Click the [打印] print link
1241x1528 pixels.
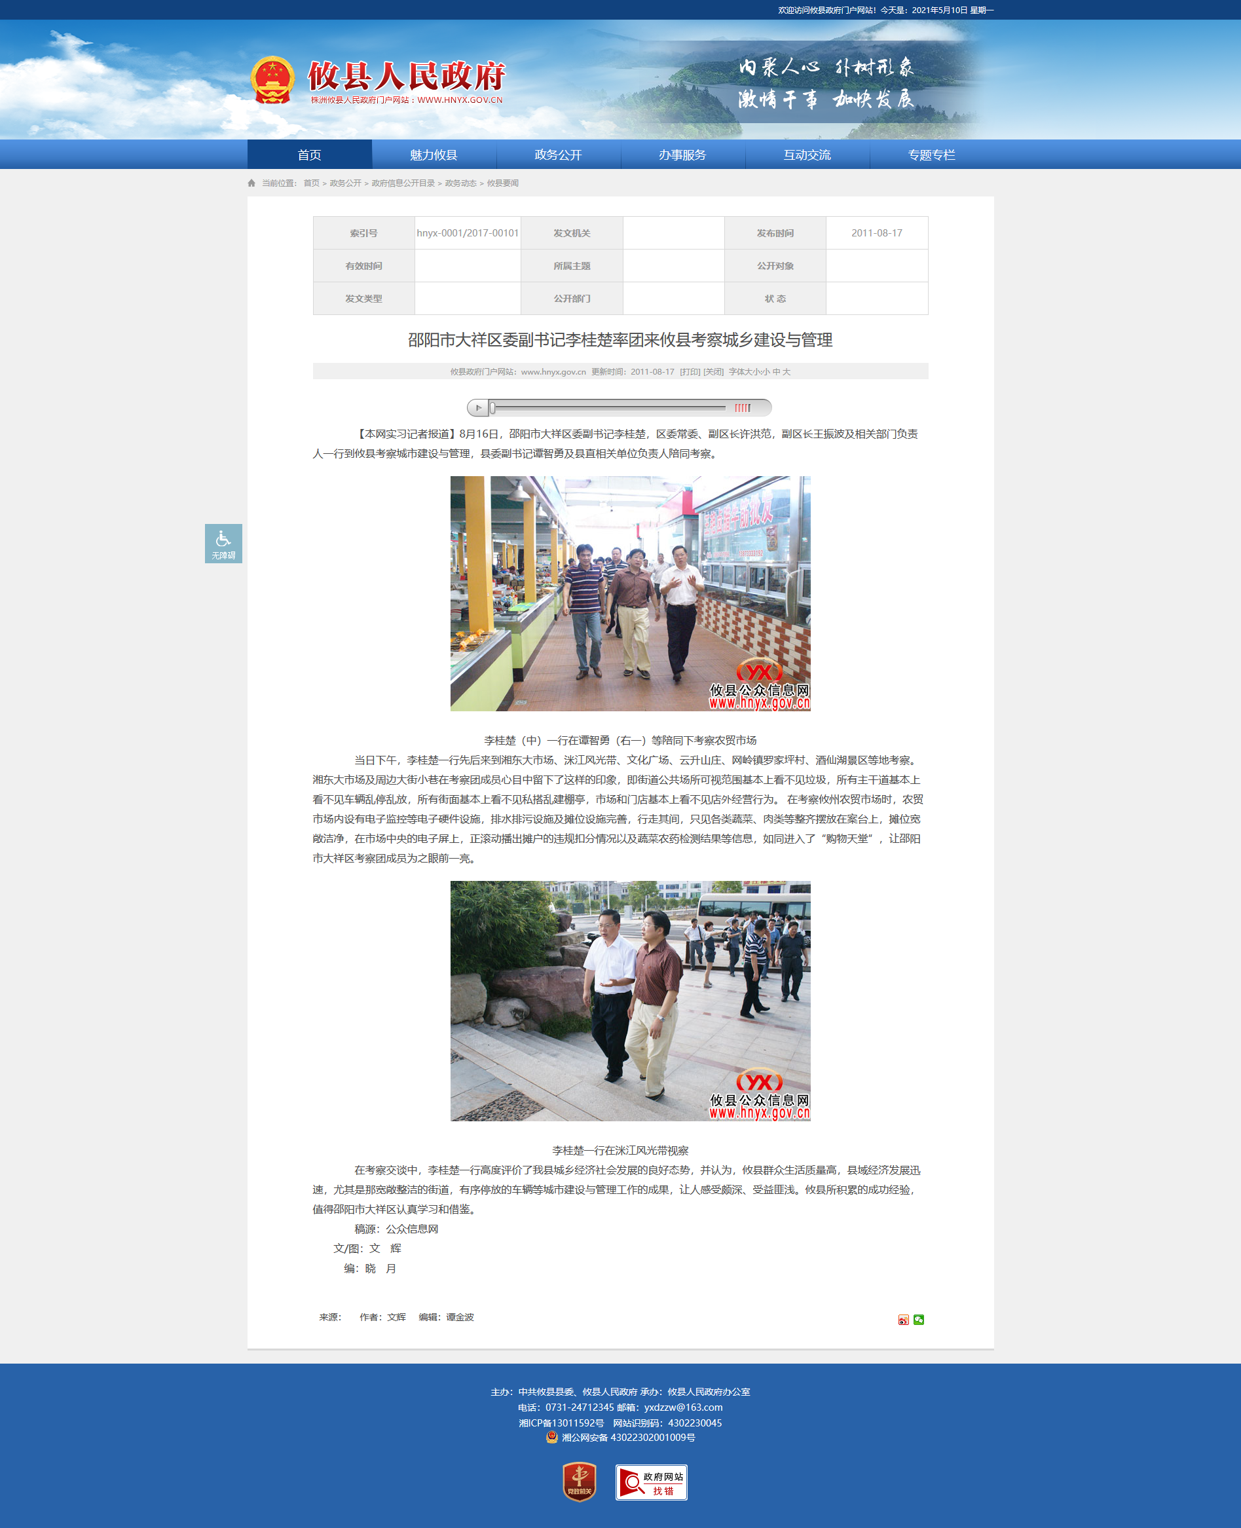(x=690, y=372)
